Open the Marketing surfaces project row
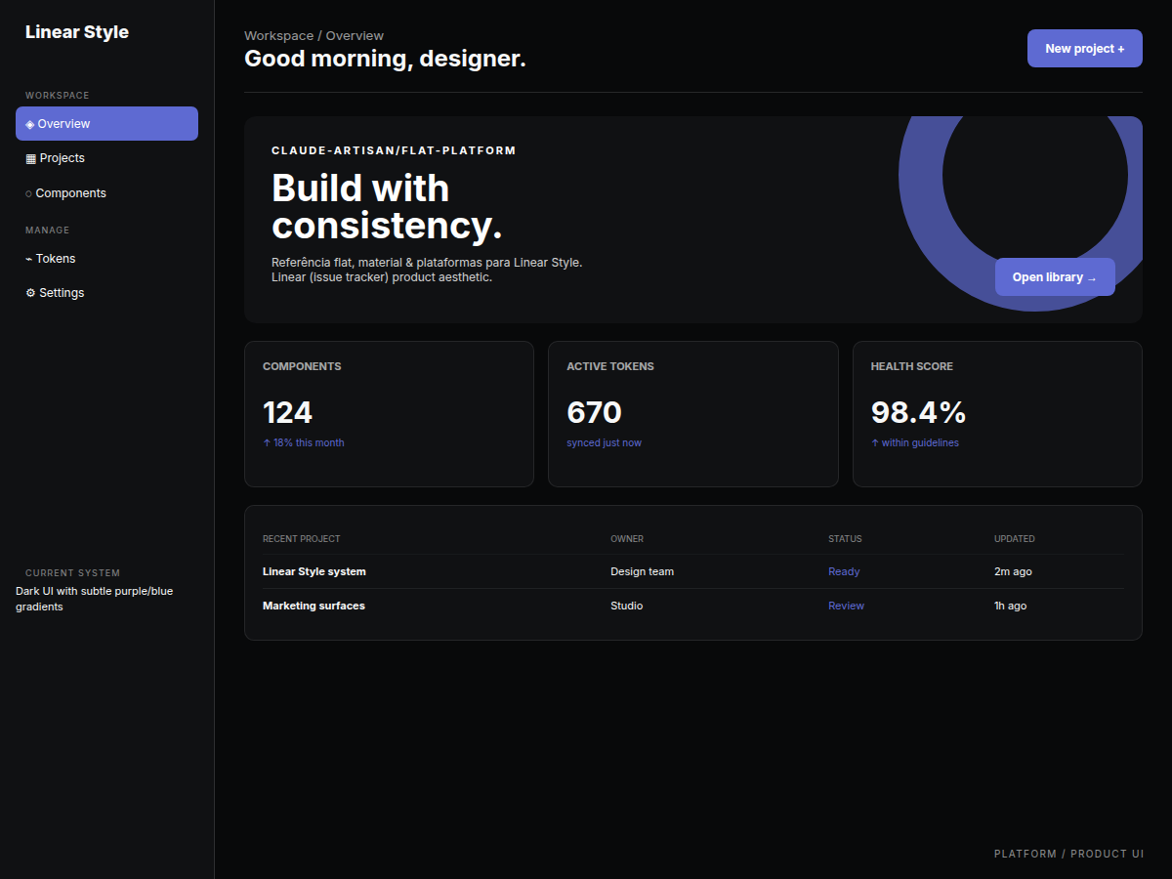The height and width of the screenshot is (879, 1172). coord(693,606)
